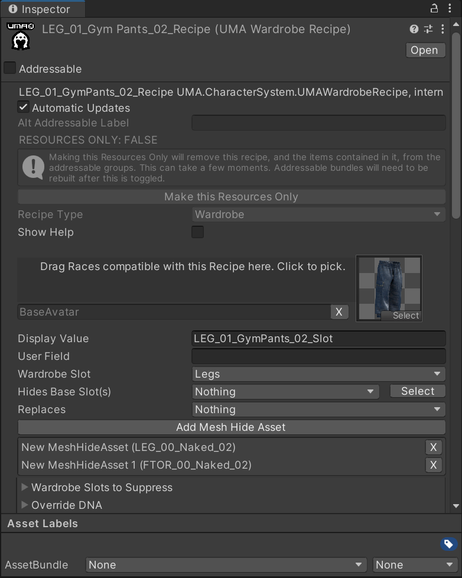Remove the BaseAvatar race with X

[x=339, y=312]
